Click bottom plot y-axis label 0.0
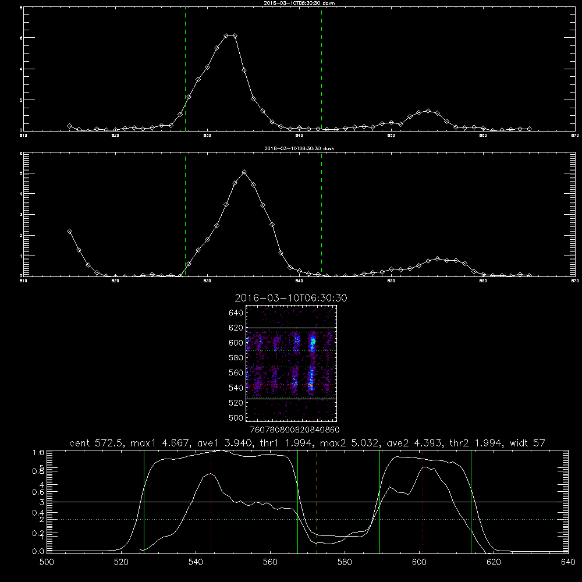The height and width of the screenshot is (582, 582). click(x=38, y=552)
